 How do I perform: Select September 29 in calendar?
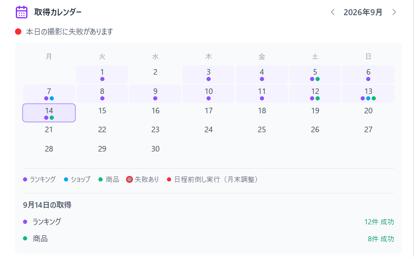tap(102, 151)
